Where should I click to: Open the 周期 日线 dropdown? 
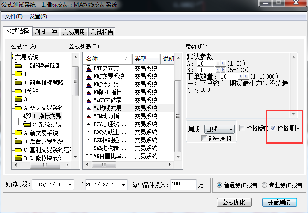click(x=219, y=130)
